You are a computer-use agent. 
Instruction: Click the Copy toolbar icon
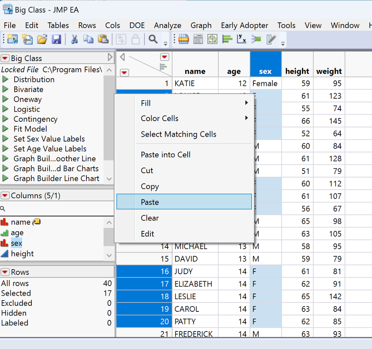coord(88,39)
